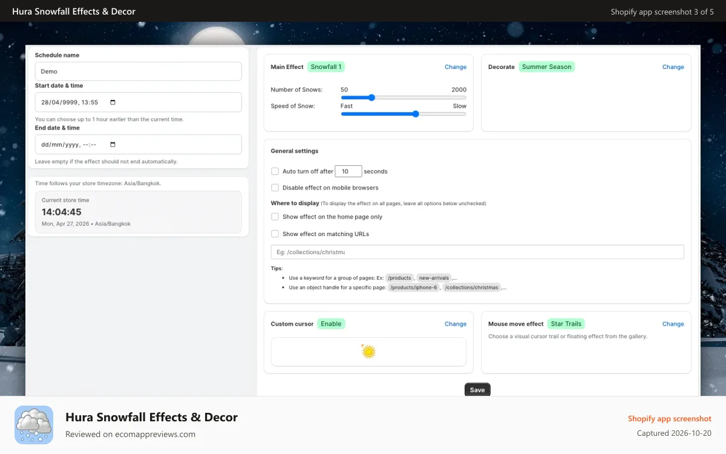Image resolution: width=726 pixels, height=454 pixels.
Task: Click the current store time 14:04:45
Action: 62,212
